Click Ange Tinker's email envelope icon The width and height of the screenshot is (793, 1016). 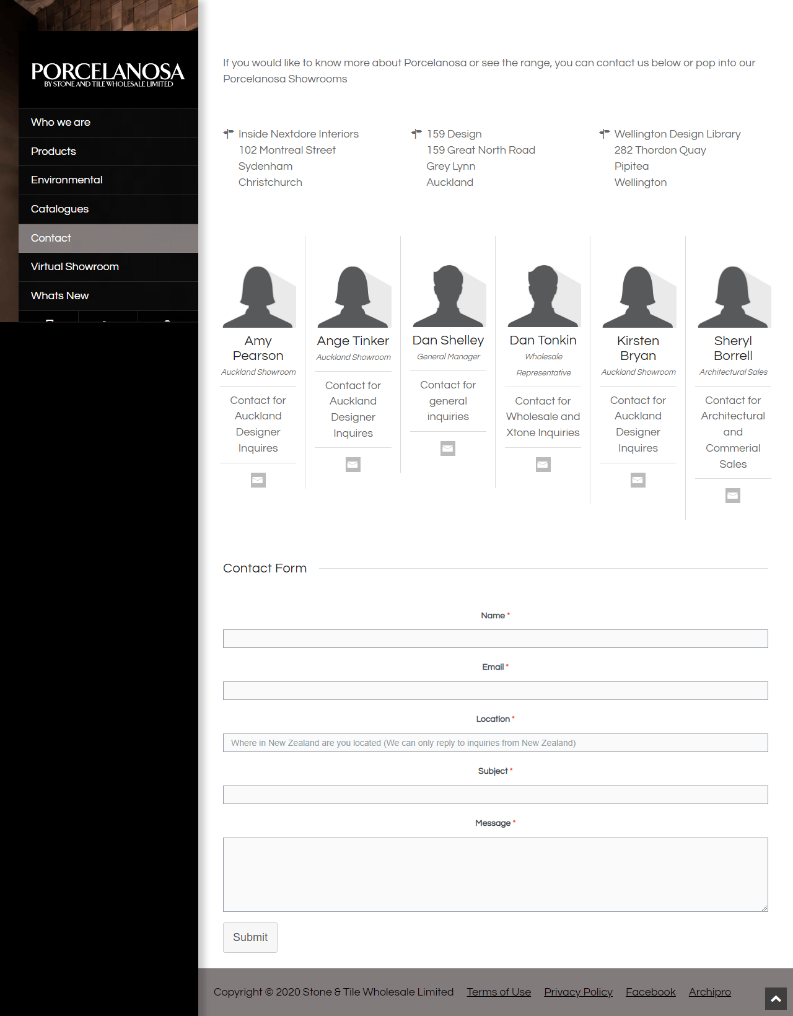click(x=353, y=465)
